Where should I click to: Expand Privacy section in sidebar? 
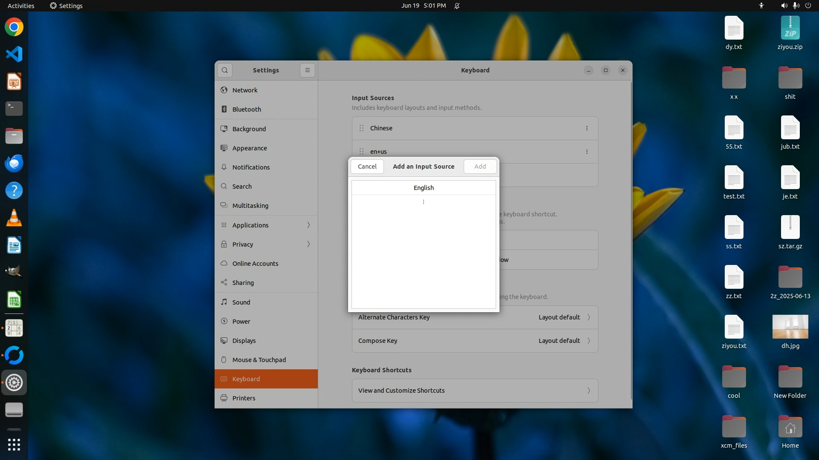308,244
